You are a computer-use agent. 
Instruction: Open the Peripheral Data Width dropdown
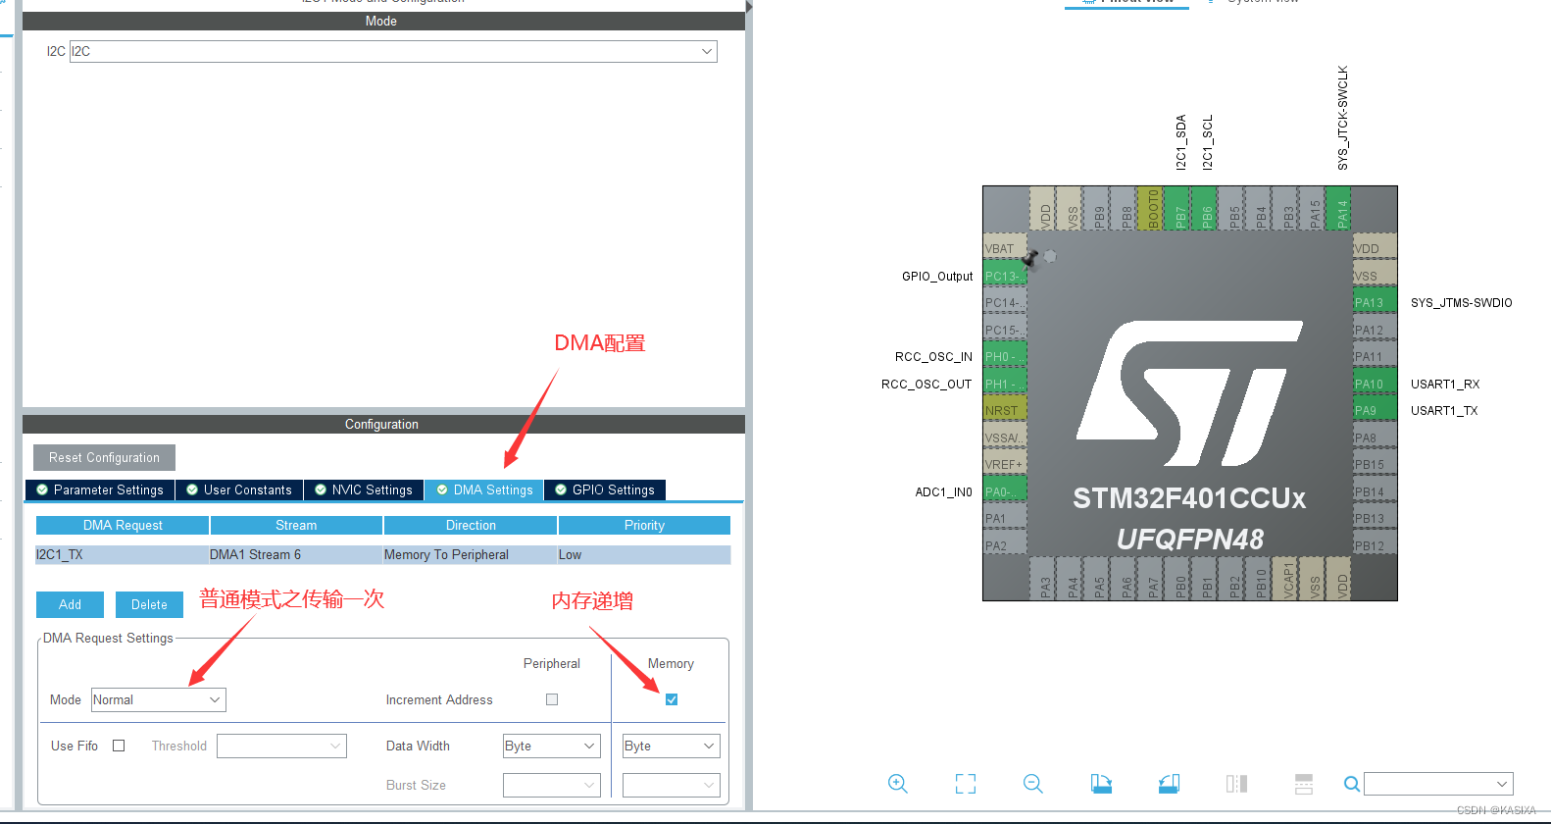(x=552, y=746)
